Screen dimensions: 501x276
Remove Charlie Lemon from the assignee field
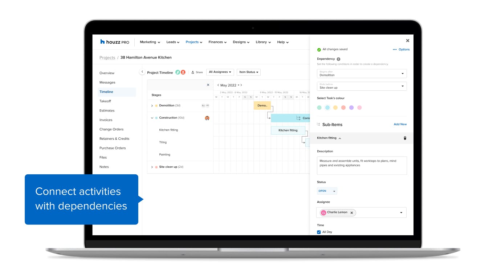(x=351, y=213)
